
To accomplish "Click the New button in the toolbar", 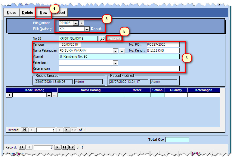I will (x=43, y=13).
